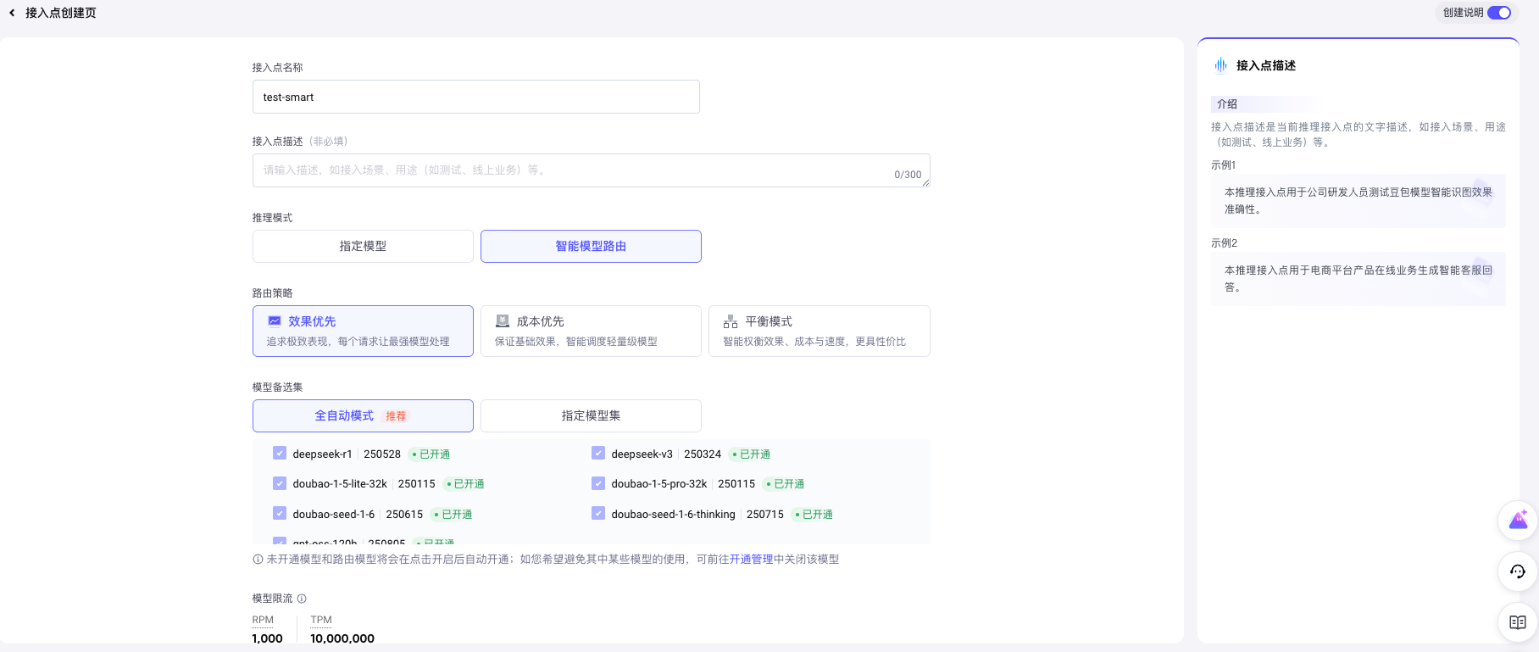Uncheck the doubao-1-5-pro-32k checkbox

click(598, 483)
